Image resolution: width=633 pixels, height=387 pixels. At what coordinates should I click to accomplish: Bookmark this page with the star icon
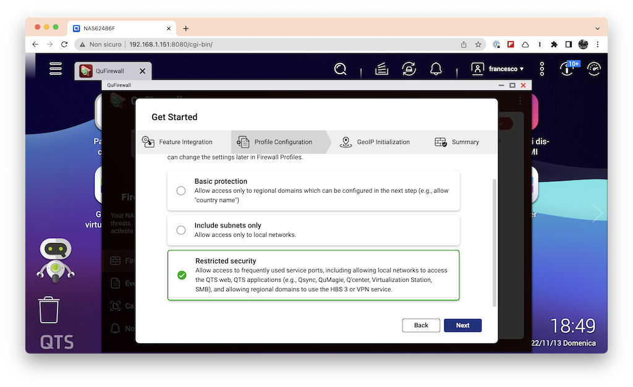478,45
